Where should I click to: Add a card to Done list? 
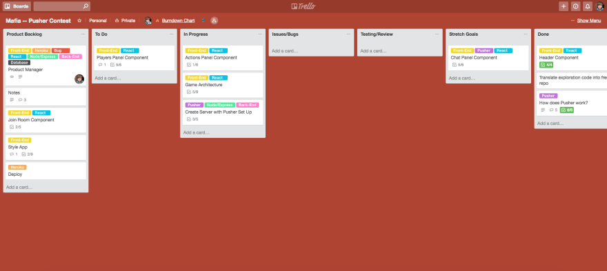(x=550, y=123)
